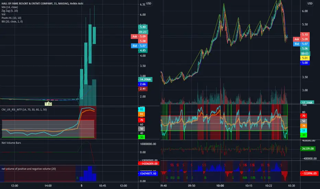320x189 pixels.
Task: Click the 14.206M volume label
Action: 145,79
